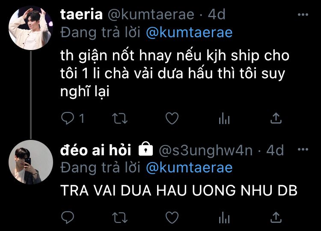View analytics for taeria's tweet

pyautogui.click(x=224, y=118)
